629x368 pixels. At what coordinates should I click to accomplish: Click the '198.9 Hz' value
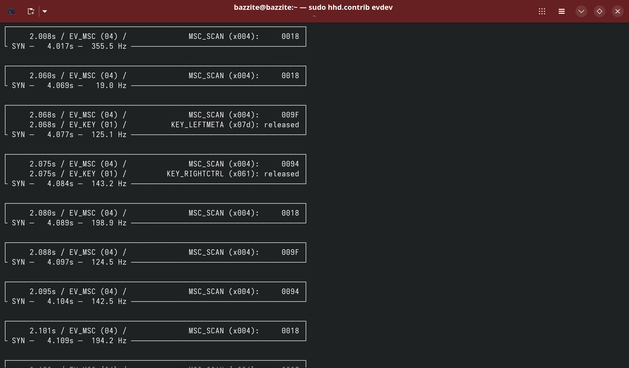109,223
